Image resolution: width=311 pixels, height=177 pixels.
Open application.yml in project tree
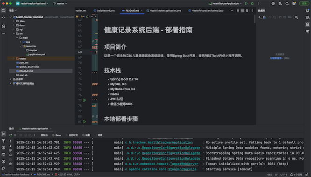tap(35, 54)
